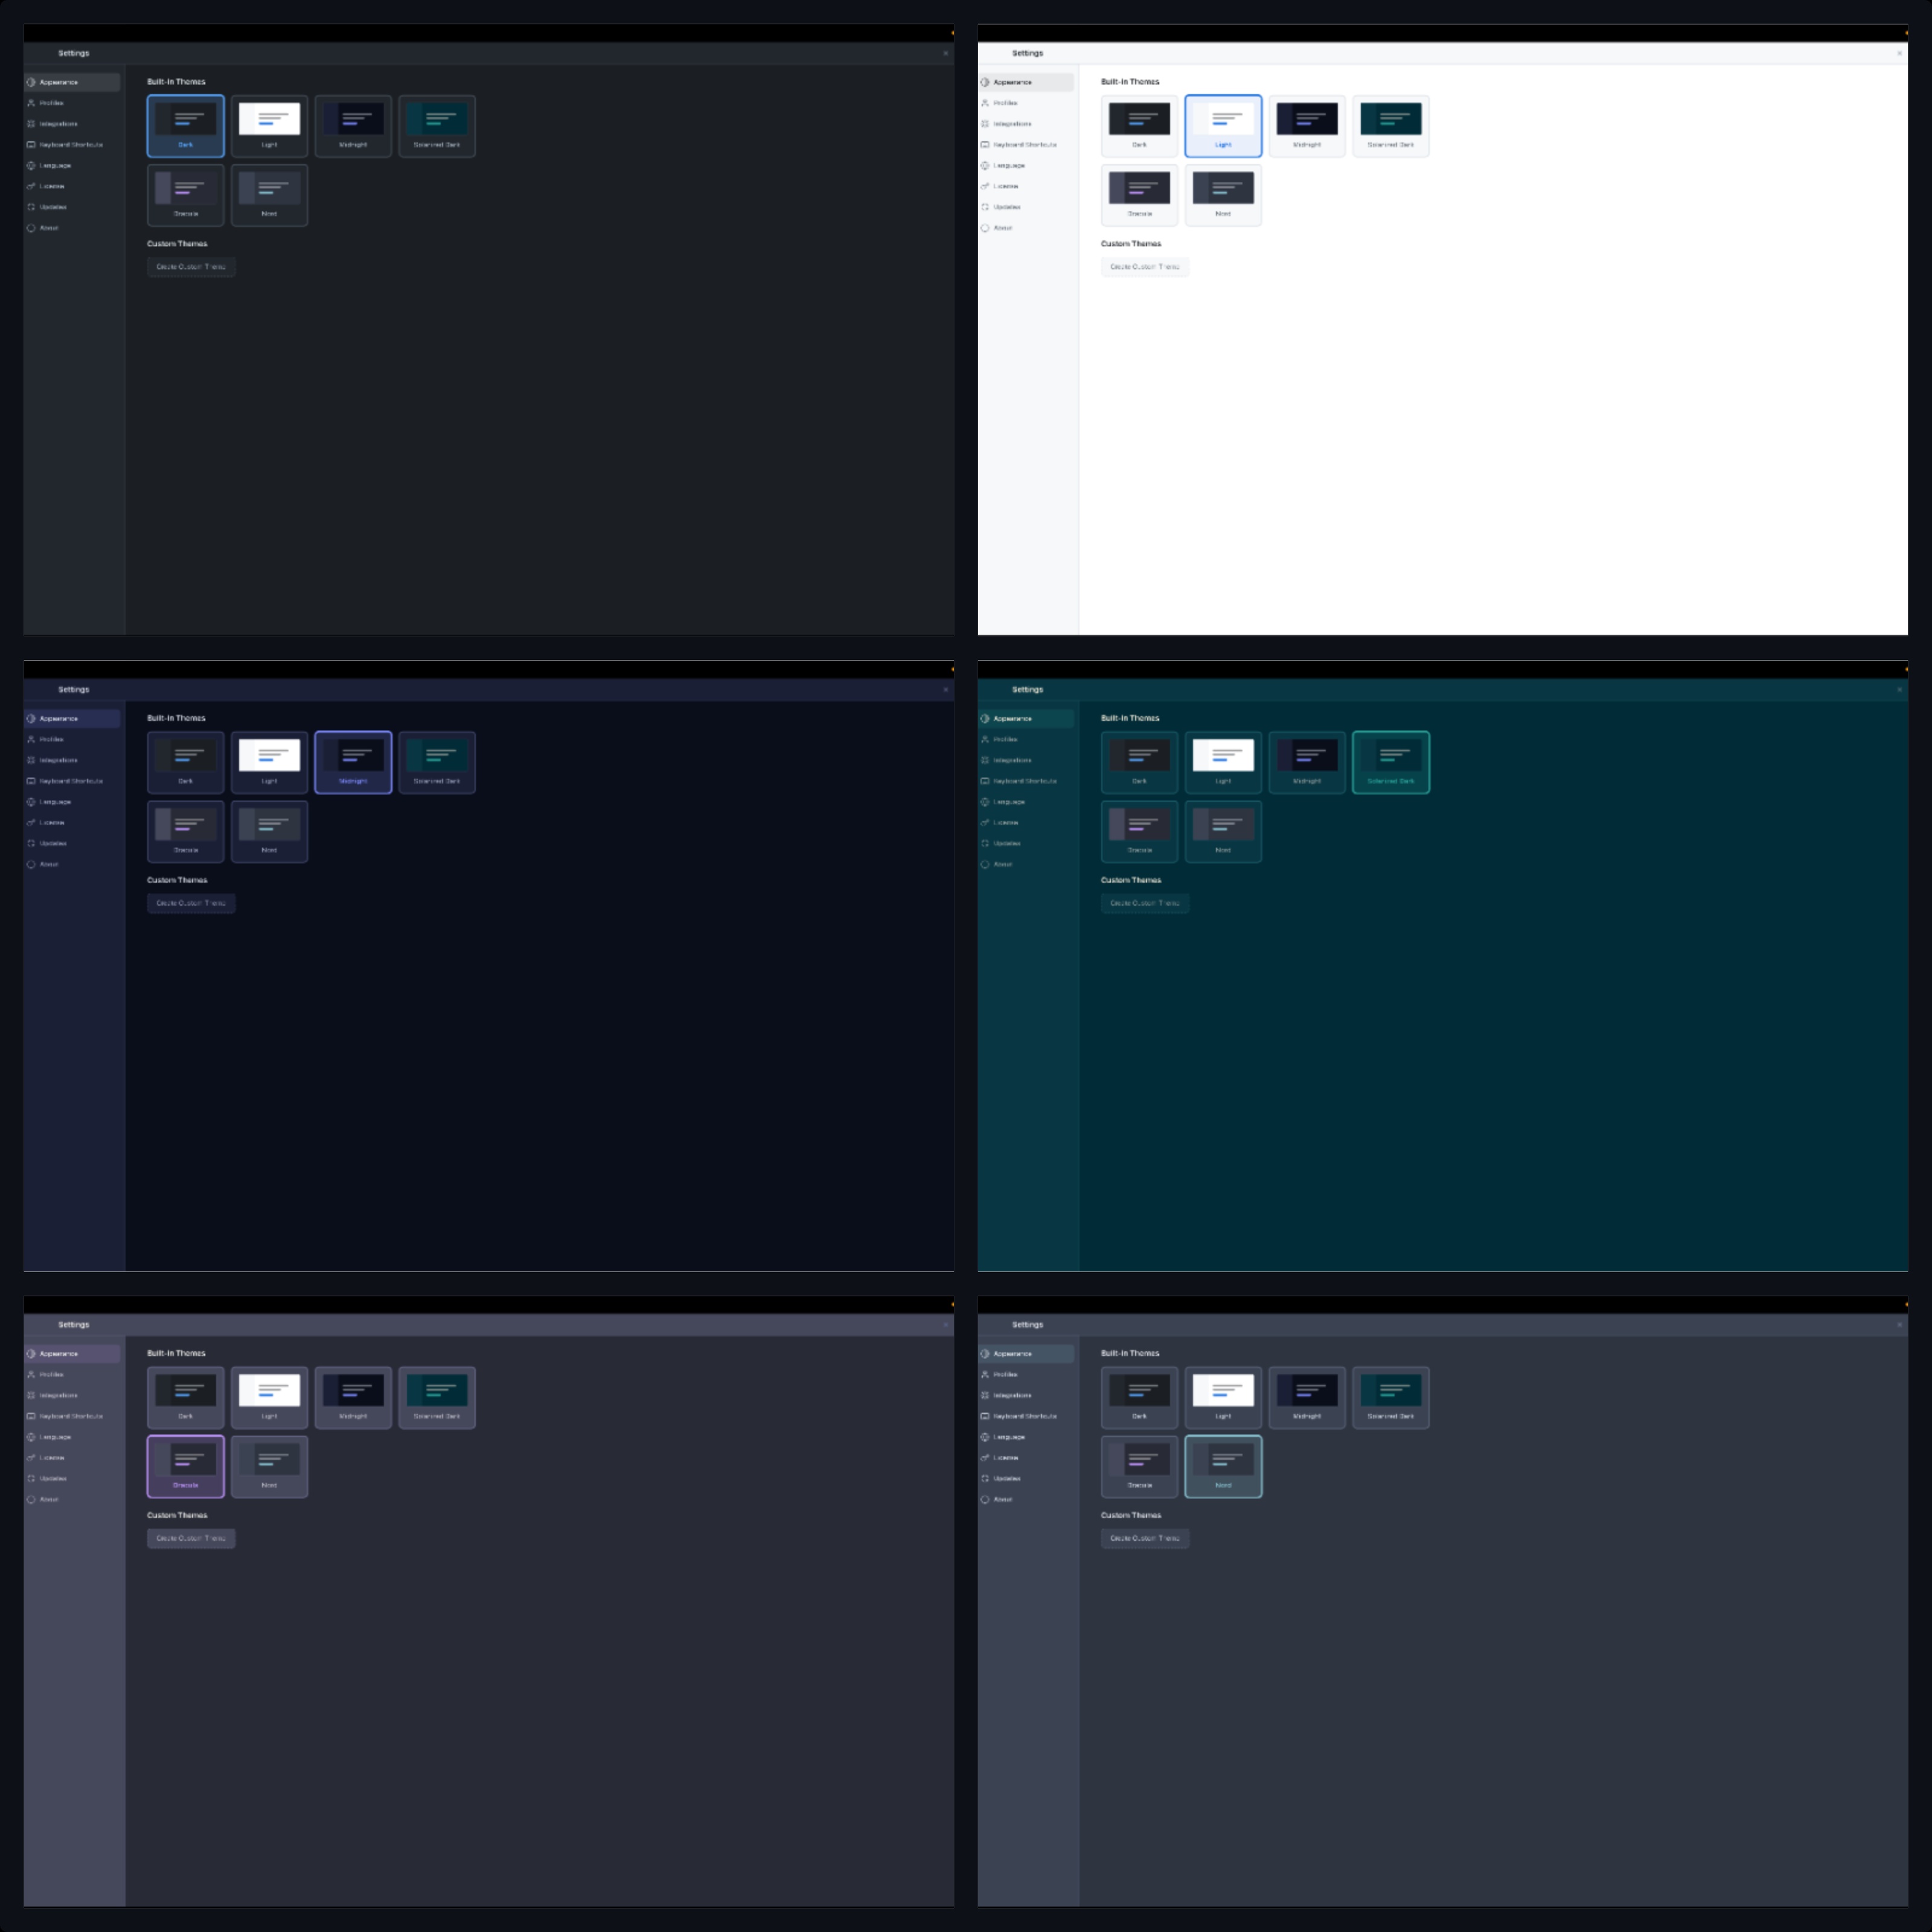1932x1932 pixels.
Task: Choose the Dark theme card in the Solarized Dark window
Action: tap(1140, 762)
